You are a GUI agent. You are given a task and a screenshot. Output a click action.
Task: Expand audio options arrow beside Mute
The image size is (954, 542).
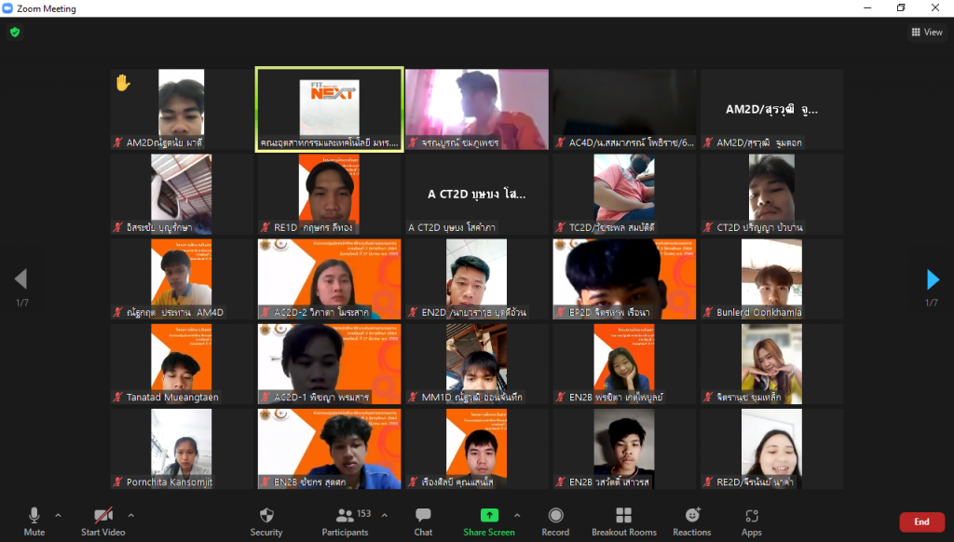click(58, 515)
